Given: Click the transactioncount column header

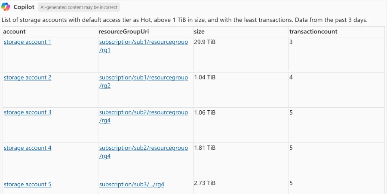Looking at the screenshot, I should pyautogui.click(x=313, y=32).
